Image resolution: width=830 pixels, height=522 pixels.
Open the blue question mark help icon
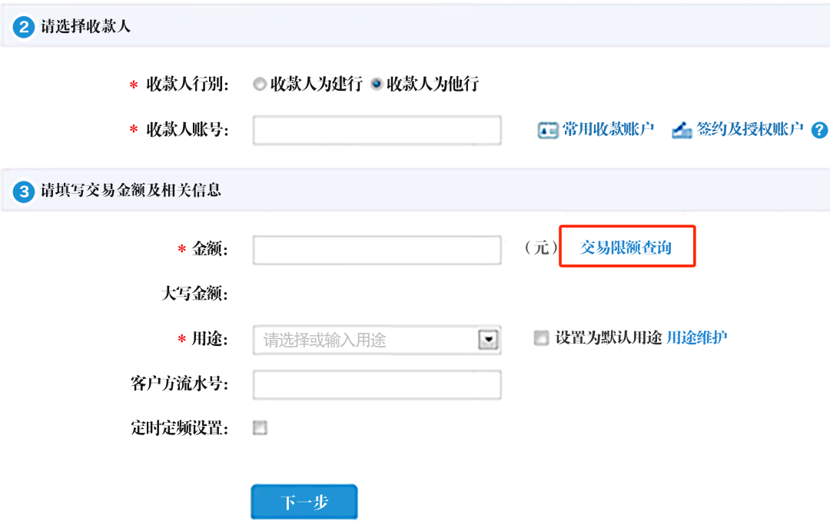coord(819,130)
